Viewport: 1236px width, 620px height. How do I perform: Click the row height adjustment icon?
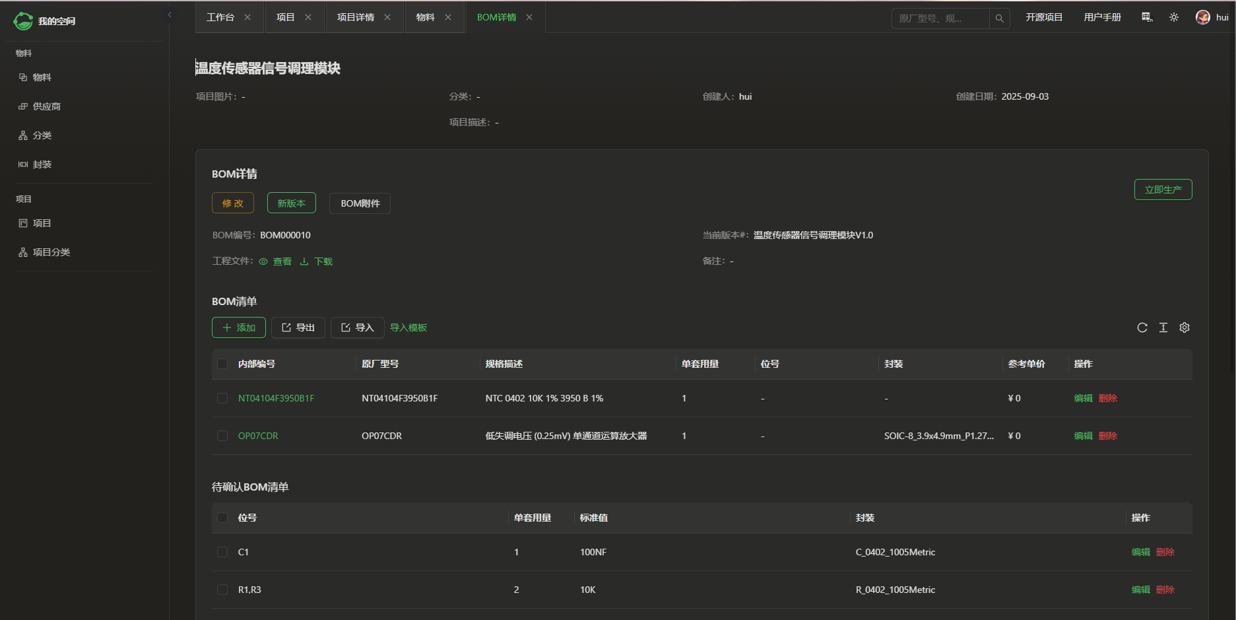(1163, 327)
